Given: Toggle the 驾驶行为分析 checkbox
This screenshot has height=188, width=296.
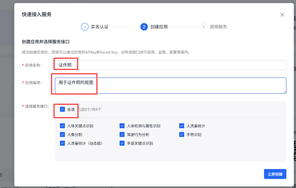Looking at the screenshot, I should click(122, 134).
